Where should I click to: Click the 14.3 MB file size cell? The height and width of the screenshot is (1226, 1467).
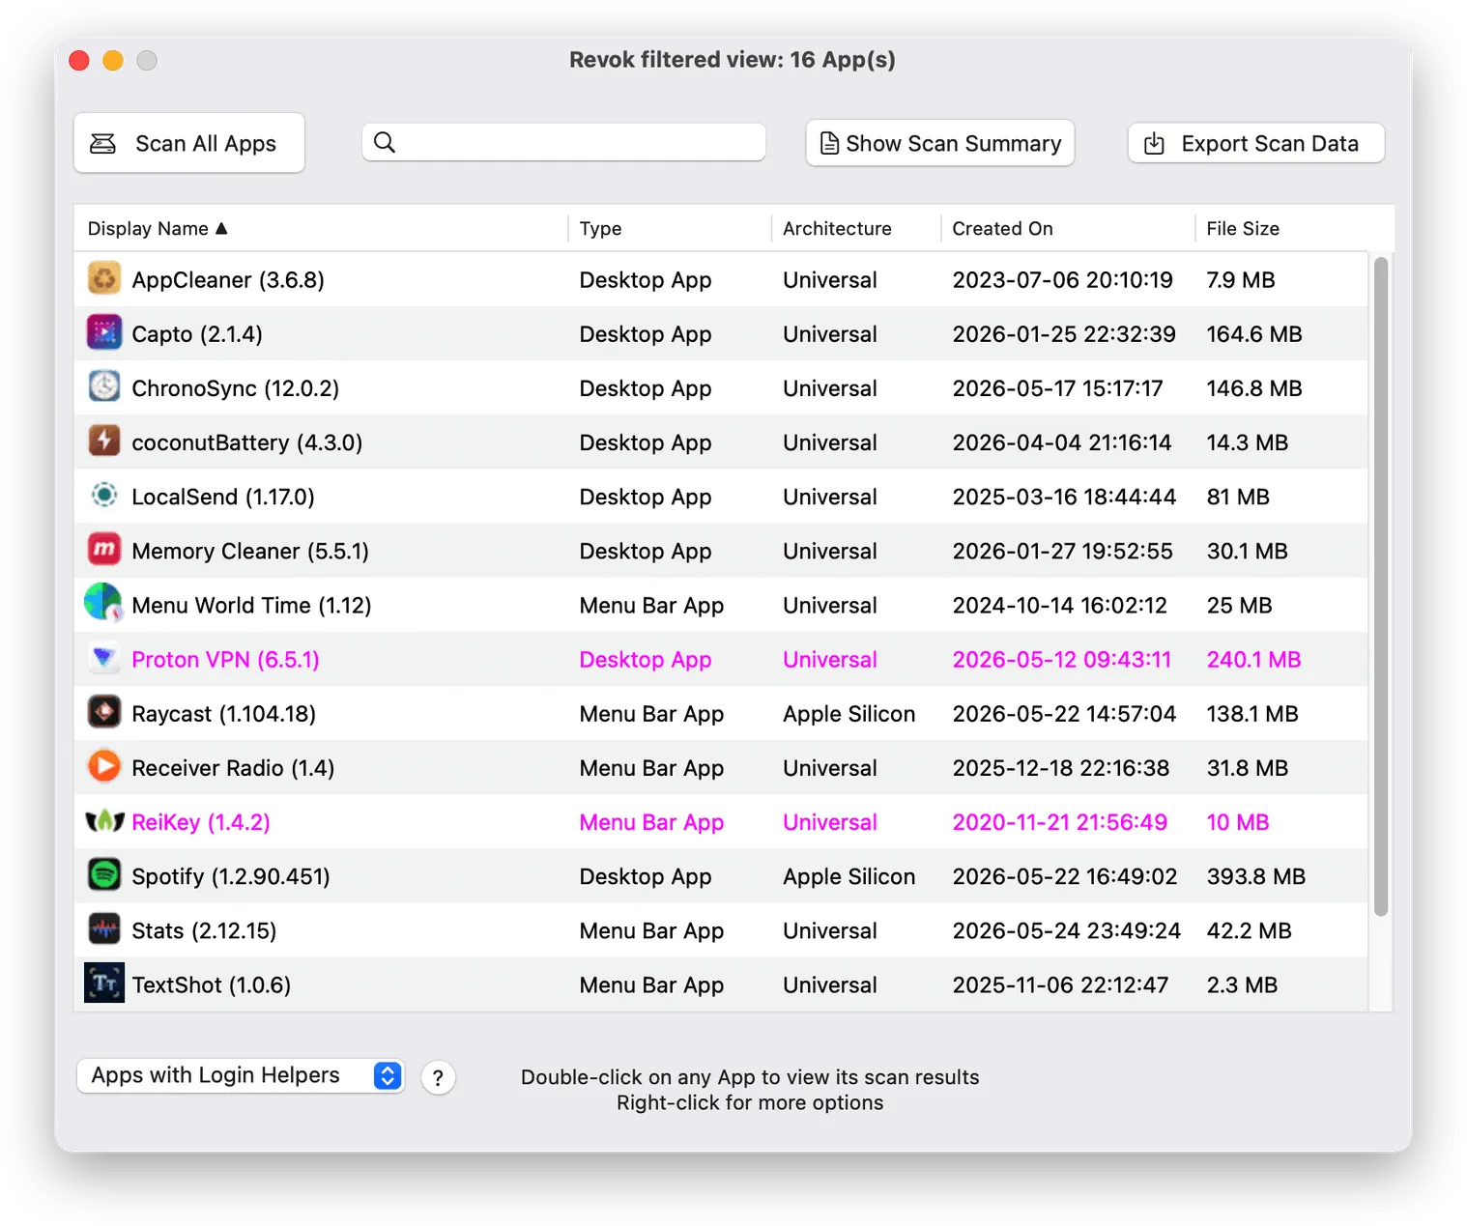[1247, 442]
